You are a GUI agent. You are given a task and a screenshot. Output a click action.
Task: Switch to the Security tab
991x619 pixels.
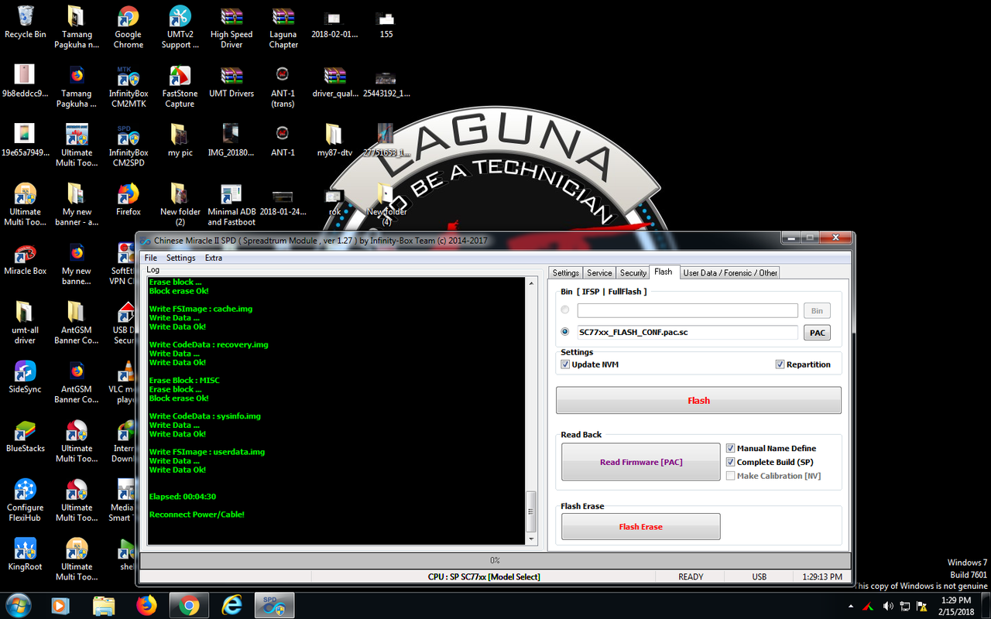click(x=633, y=273)
